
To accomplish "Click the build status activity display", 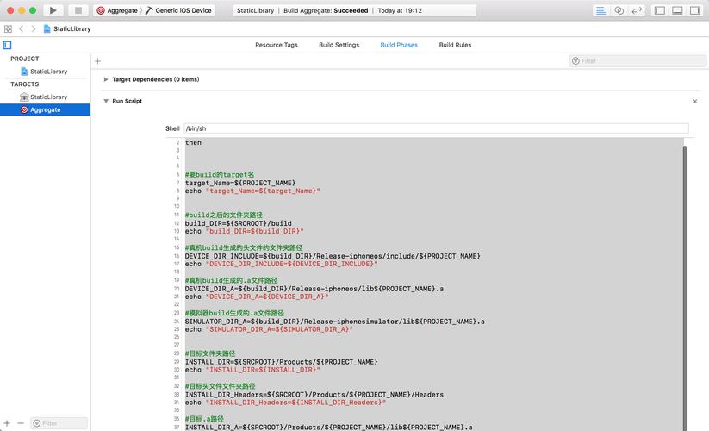I will click(x=355, y=10).
